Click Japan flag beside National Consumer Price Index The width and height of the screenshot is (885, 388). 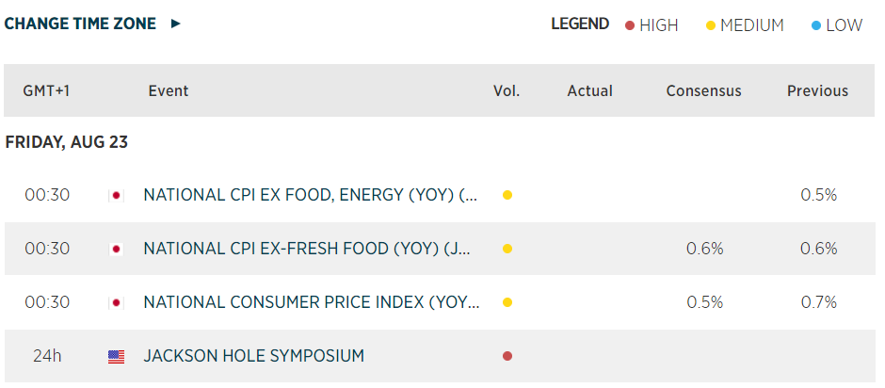116,303
